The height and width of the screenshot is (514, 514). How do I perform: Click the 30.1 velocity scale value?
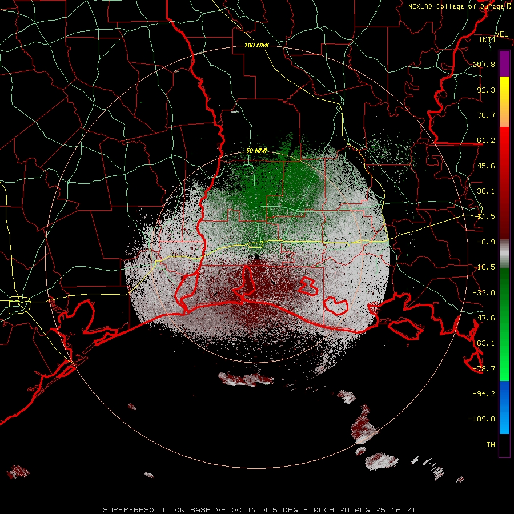(x=486, y=191)
